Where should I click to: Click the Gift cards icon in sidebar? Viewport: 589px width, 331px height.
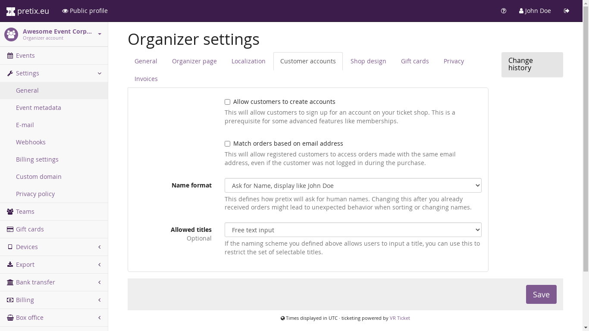(x=10, y=229)
